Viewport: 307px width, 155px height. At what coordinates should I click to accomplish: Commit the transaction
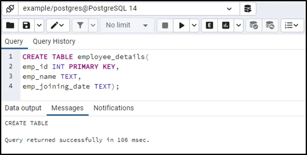point(254,25)
